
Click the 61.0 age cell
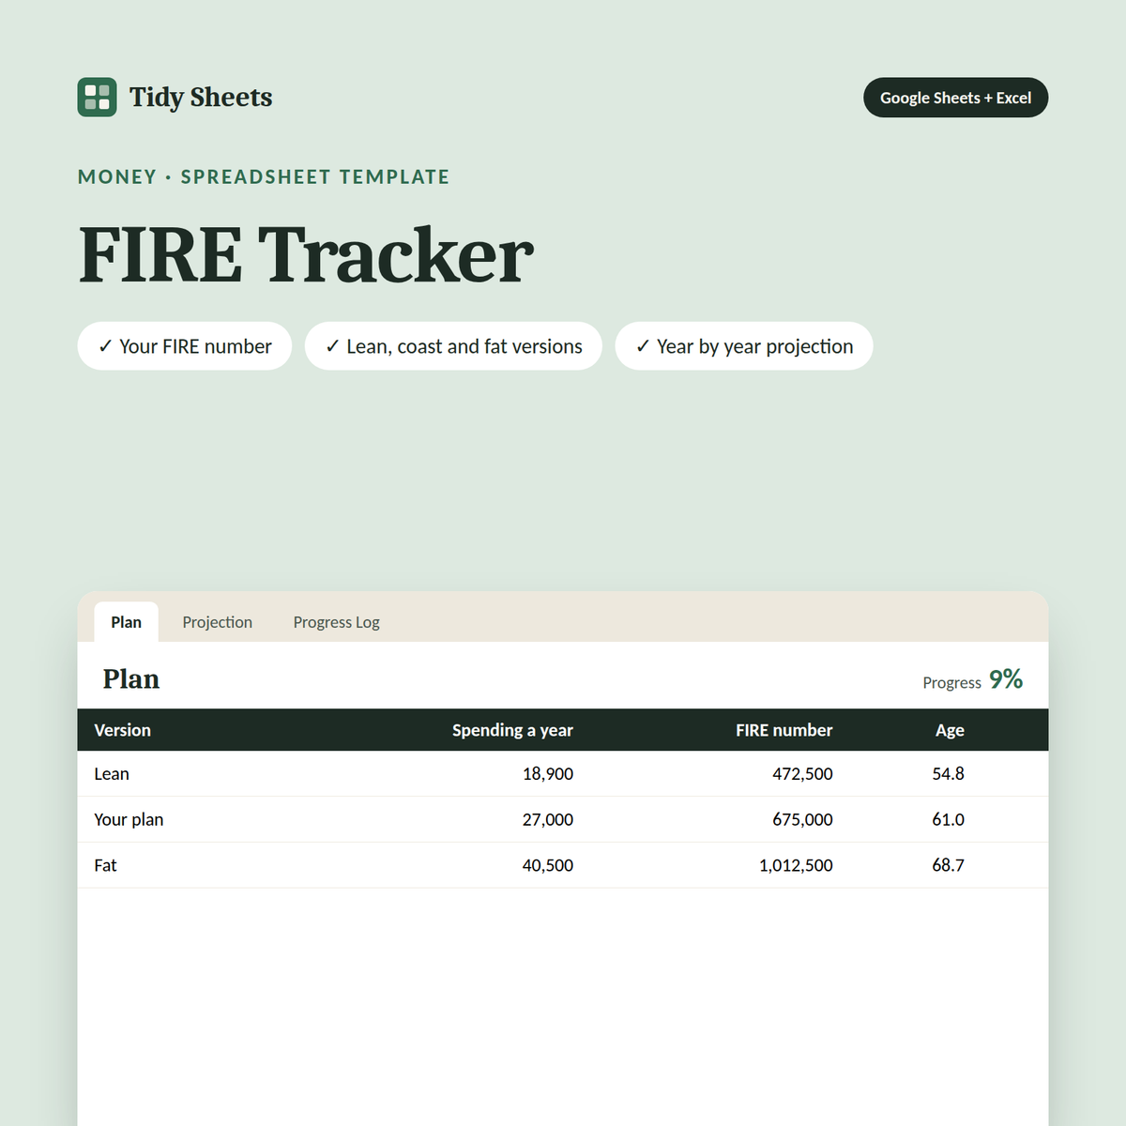pyautogui.click(x=949, y=819)
